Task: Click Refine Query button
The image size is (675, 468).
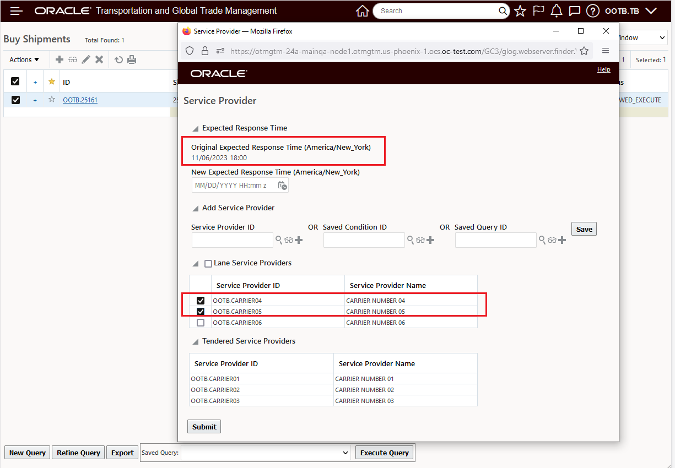Action: (x=79, y=453)
